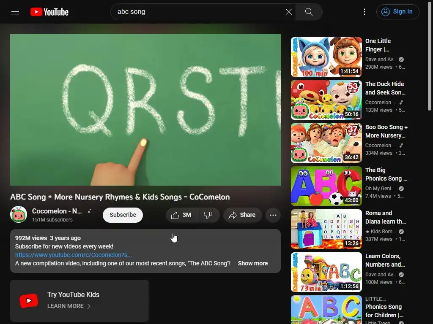Open more actions ellipsis under video
The height and width of the screenshot is (324, 433).
coord(273,215)
